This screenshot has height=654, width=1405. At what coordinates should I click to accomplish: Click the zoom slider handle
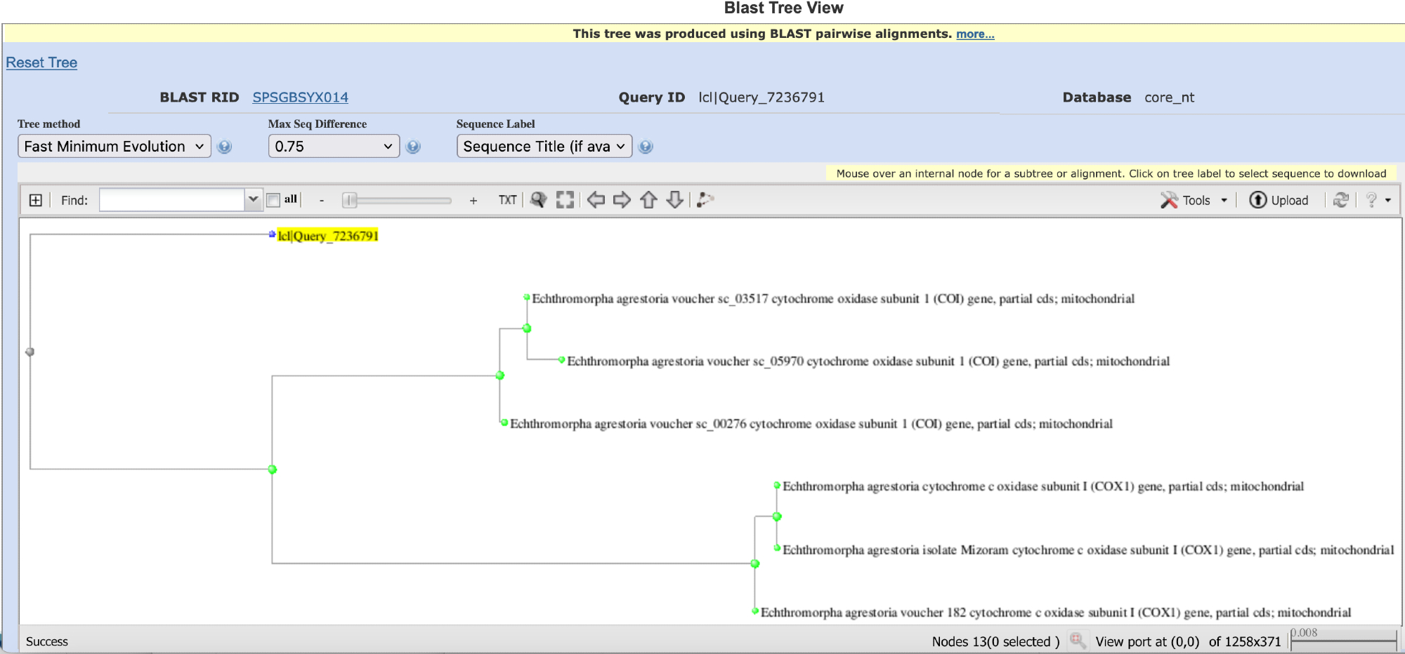[349, 201]
